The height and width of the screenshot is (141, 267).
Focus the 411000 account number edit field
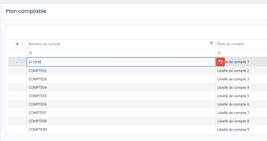pos(121,62)
